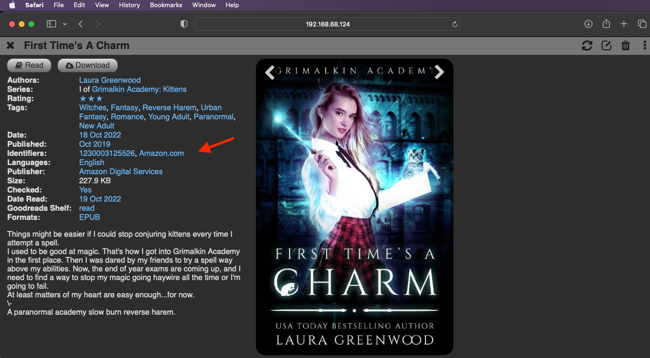Select the New Adult tag
Image resolution: width=650 pixels, height=358 pixels.
[x=96, y=126]
